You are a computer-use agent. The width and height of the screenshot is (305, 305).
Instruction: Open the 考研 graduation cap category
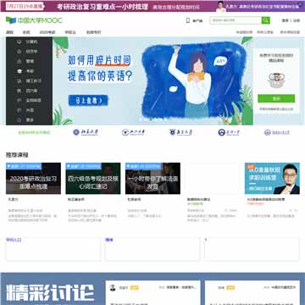tap(29, 71)
